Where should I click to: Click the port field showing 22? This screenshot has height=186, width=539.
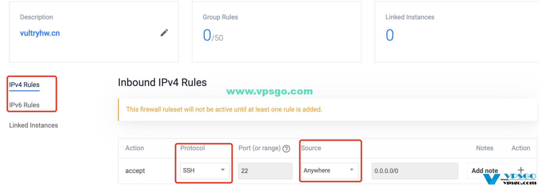(265, 171)
